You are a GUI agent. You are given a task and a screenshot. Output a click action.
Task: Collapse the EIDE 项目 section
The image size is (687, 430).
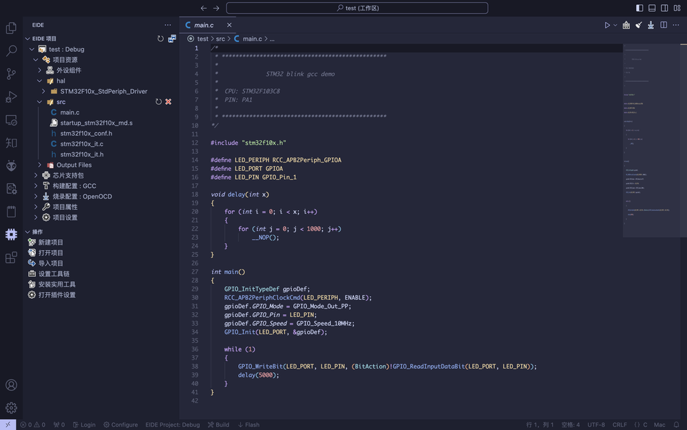tap(28, 39)
